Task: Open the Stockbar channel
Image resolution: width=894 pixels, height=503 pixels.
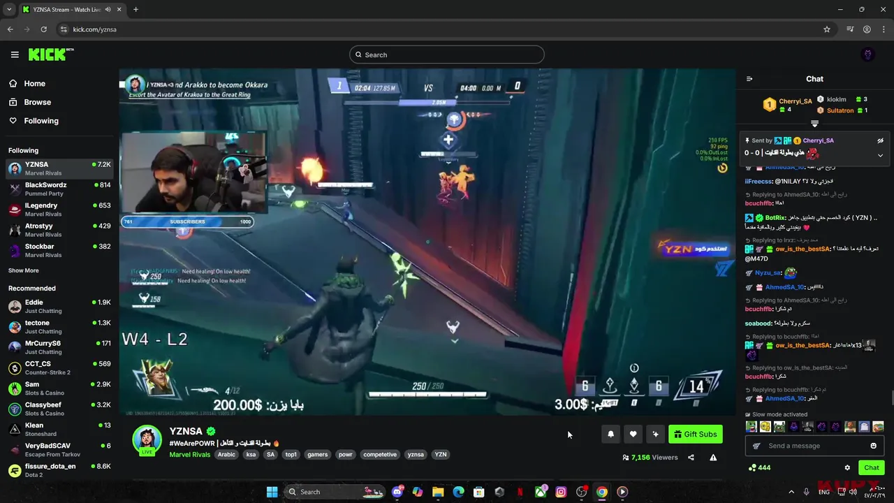Action: tap(59, 250)
